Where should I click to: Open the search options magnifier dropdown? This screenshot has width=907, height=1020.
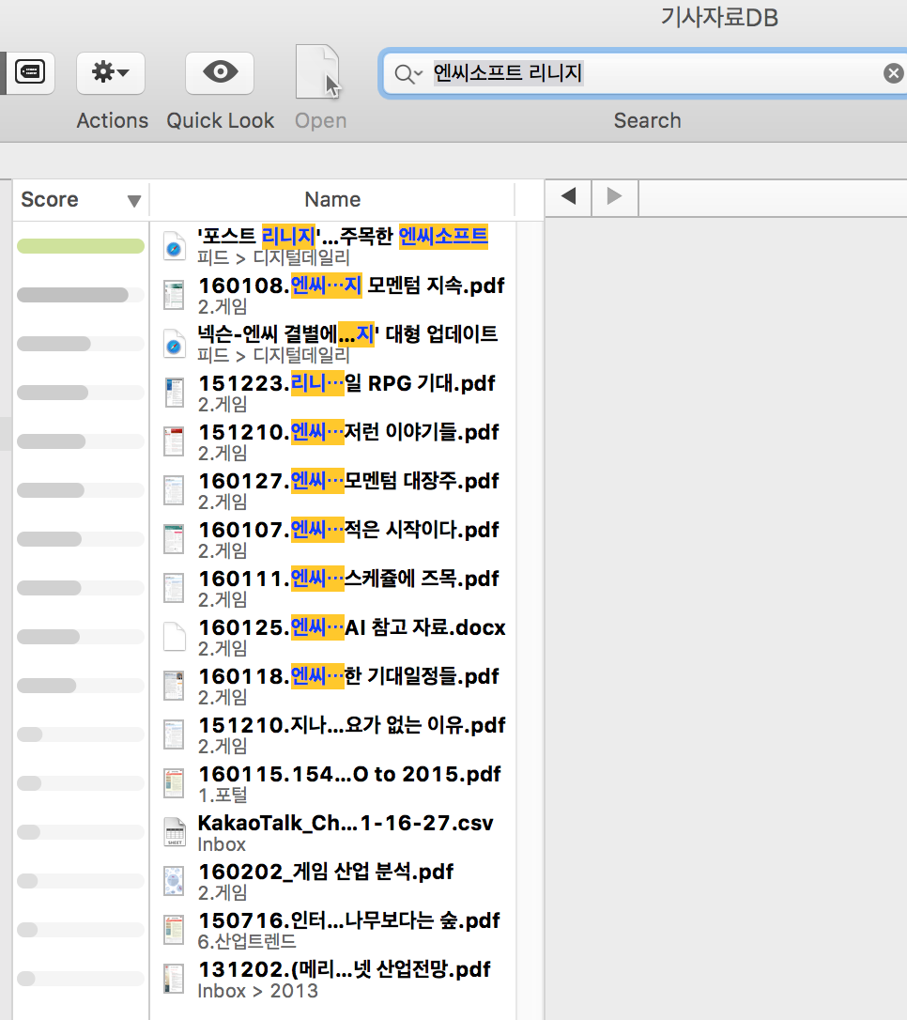(x=408, y=73)
